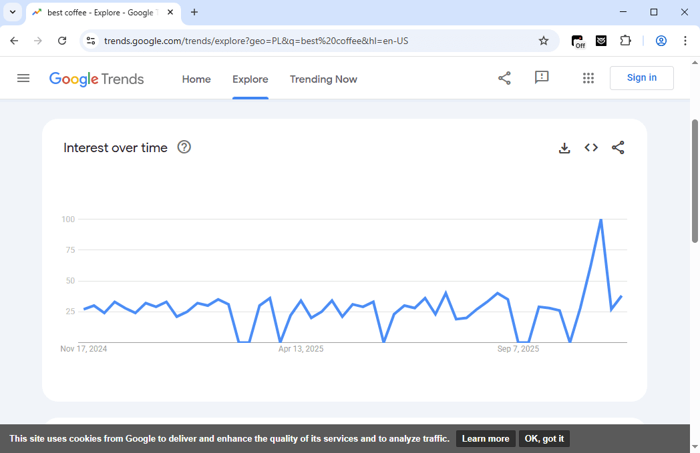Open the send feedback icon
The image size is (700, 453).
[542, 77]
